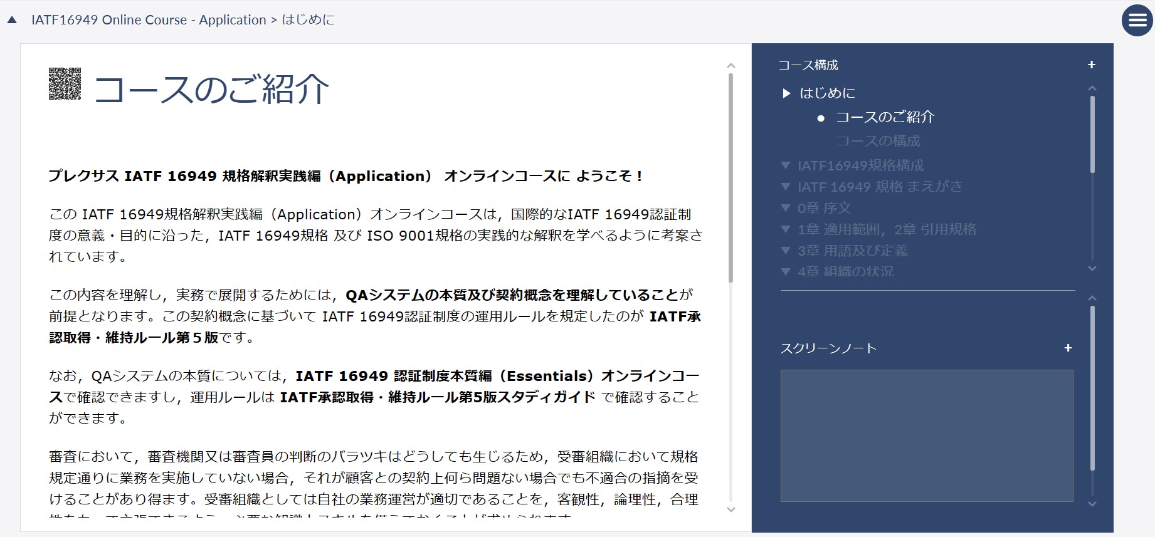
Task: Expand 1章 適用範囲, 2章 引用規格 section
Action: pos(785,229)
